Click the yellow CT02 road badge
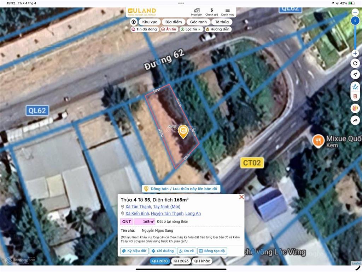362x272 pixels. [252, 163]
